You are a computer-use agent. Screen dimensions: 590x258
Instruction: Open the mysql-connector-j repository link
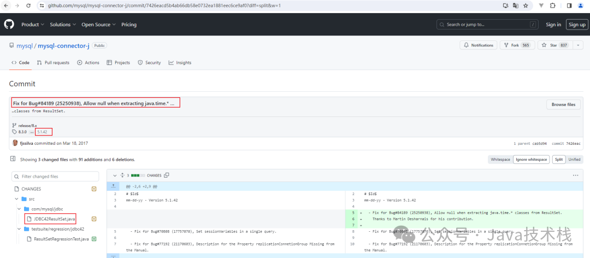tap(63, 45)
